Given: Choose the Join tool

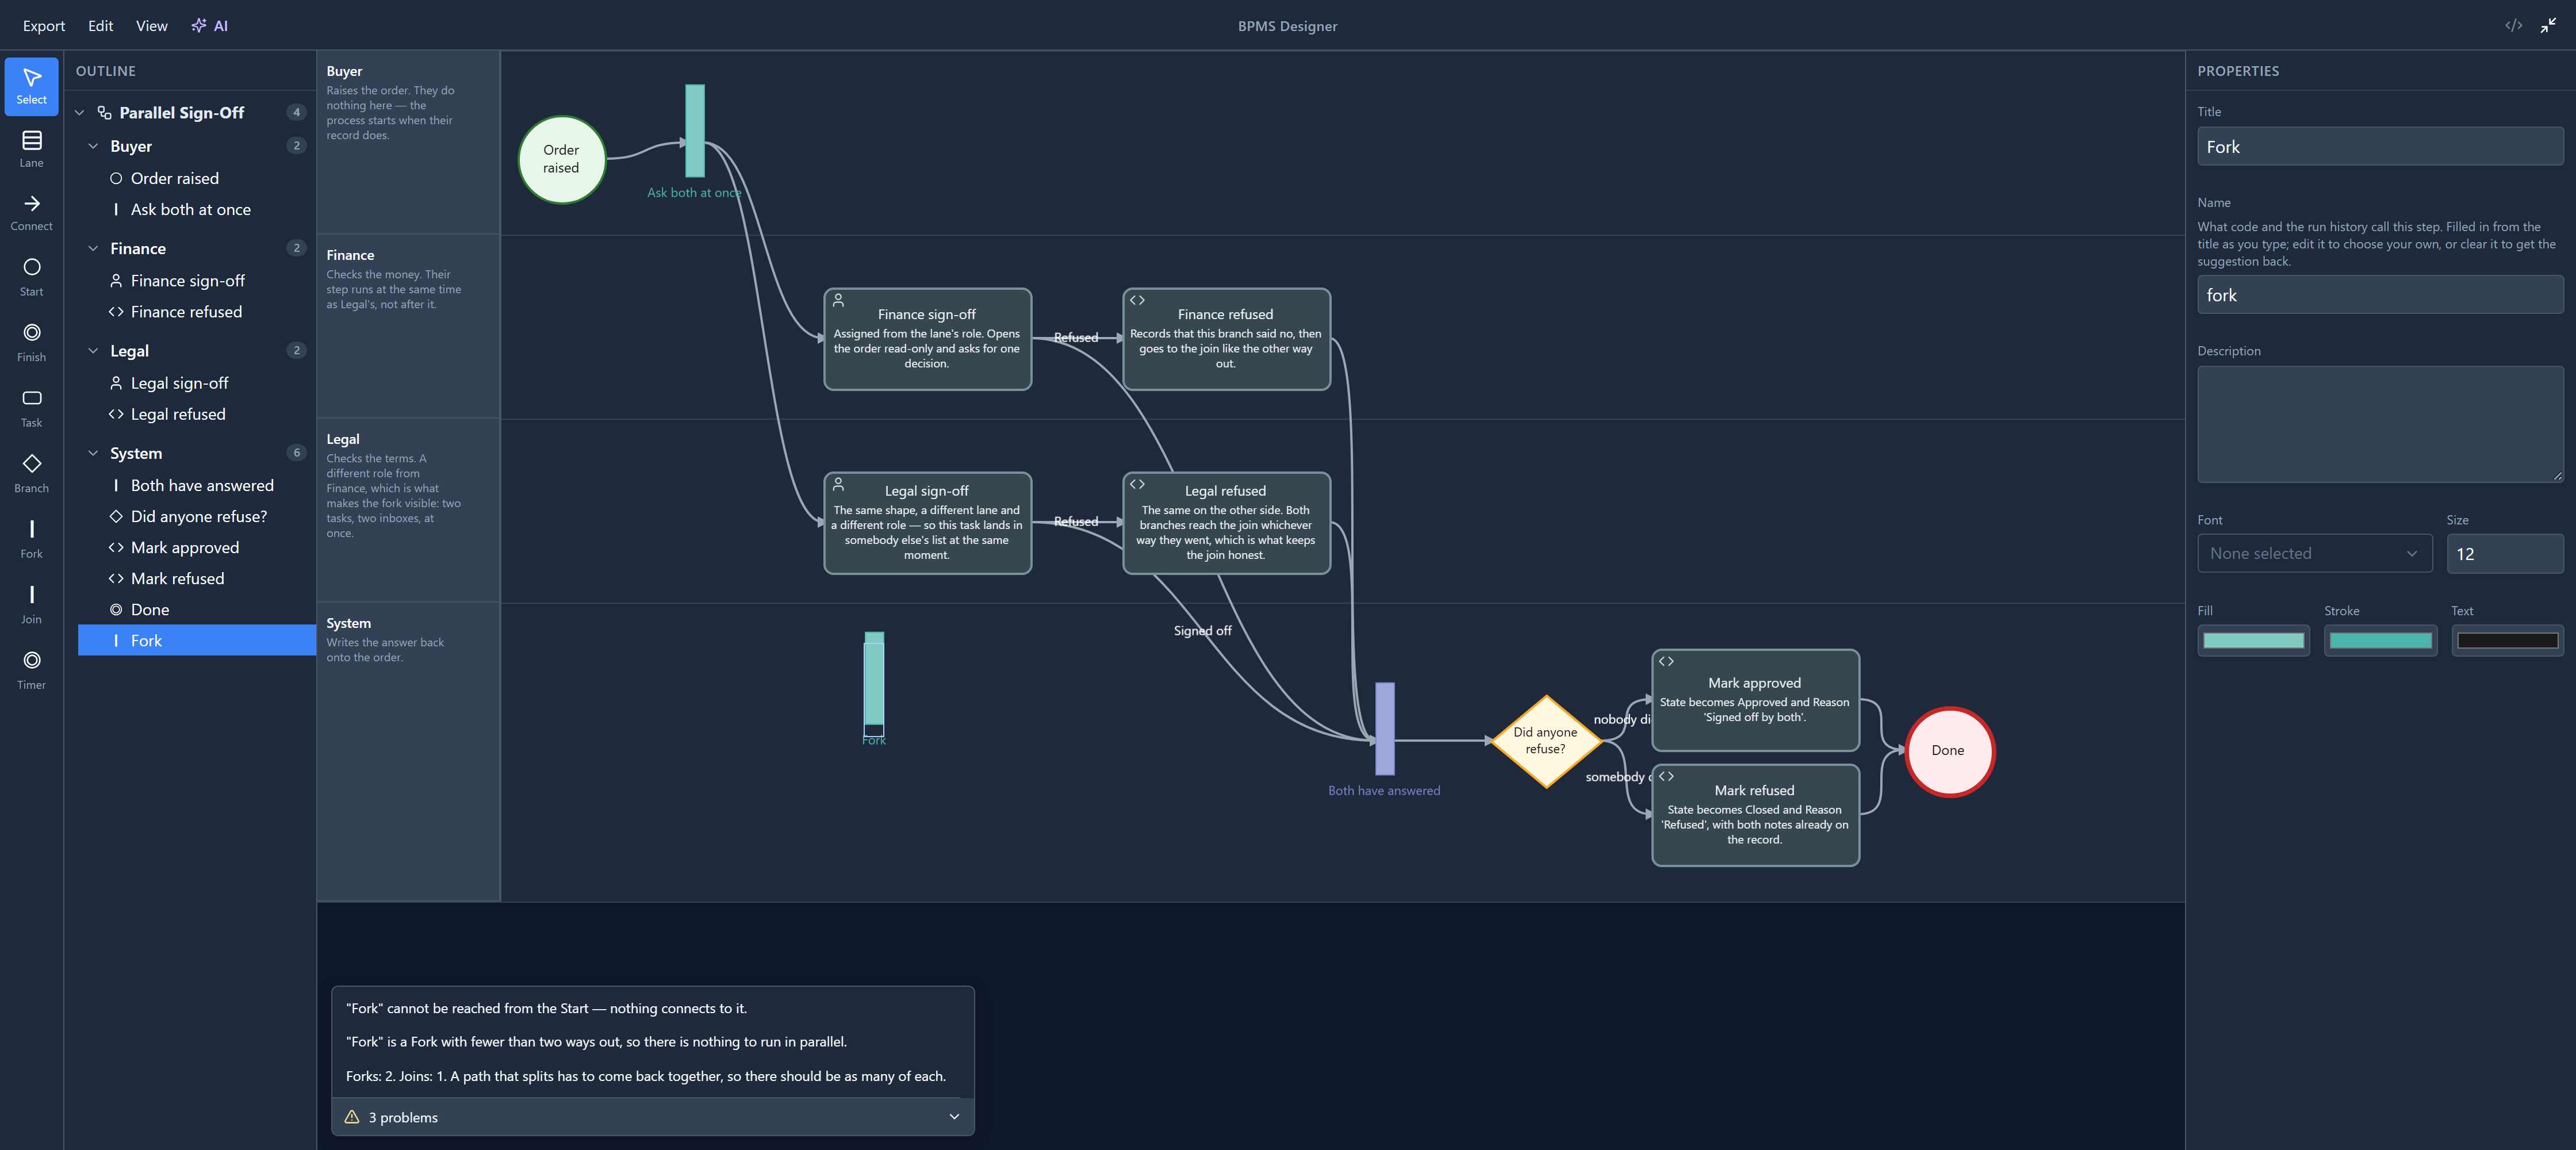Looking at the screenshot, I should coord(31,604).
